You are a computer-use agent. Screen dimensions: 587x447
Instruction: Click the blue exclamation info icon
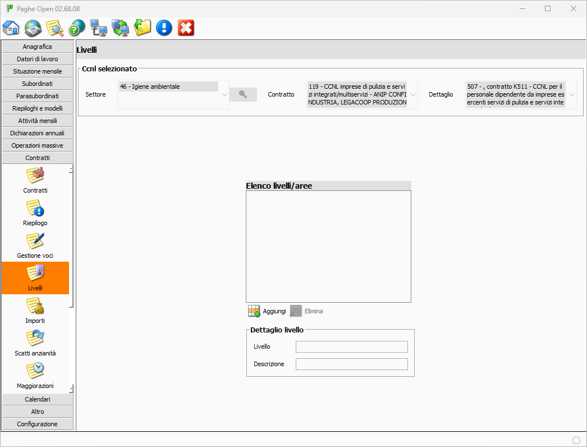pos(164,28)
